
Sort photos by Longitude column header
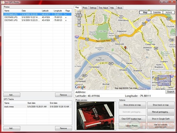[x=58, y=11]
